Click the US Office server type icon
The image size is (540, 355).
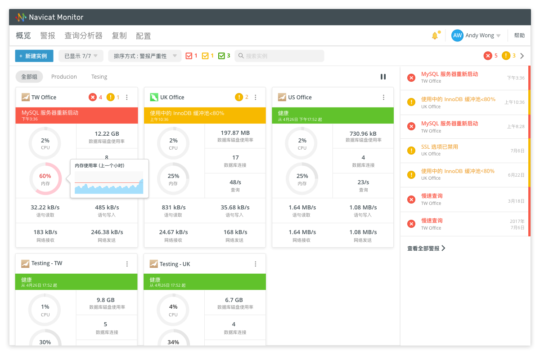282,97
